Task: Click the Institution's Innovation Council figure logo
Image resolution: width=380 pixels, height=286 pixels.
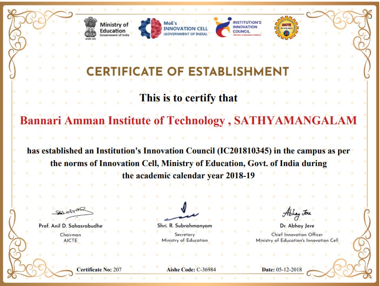Action: (222, 27)
